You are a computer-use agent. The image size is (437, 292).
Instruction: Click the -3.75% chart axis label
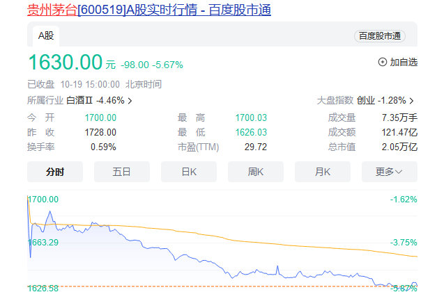coord(404,243)
